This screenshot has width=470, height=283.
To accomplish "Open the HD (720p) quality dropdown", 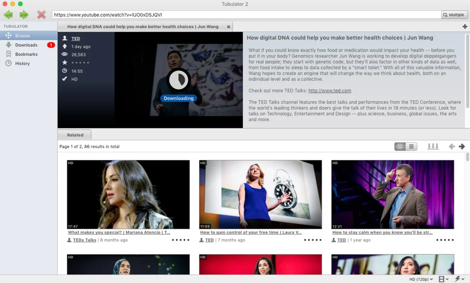I will (x=421, y=279).
